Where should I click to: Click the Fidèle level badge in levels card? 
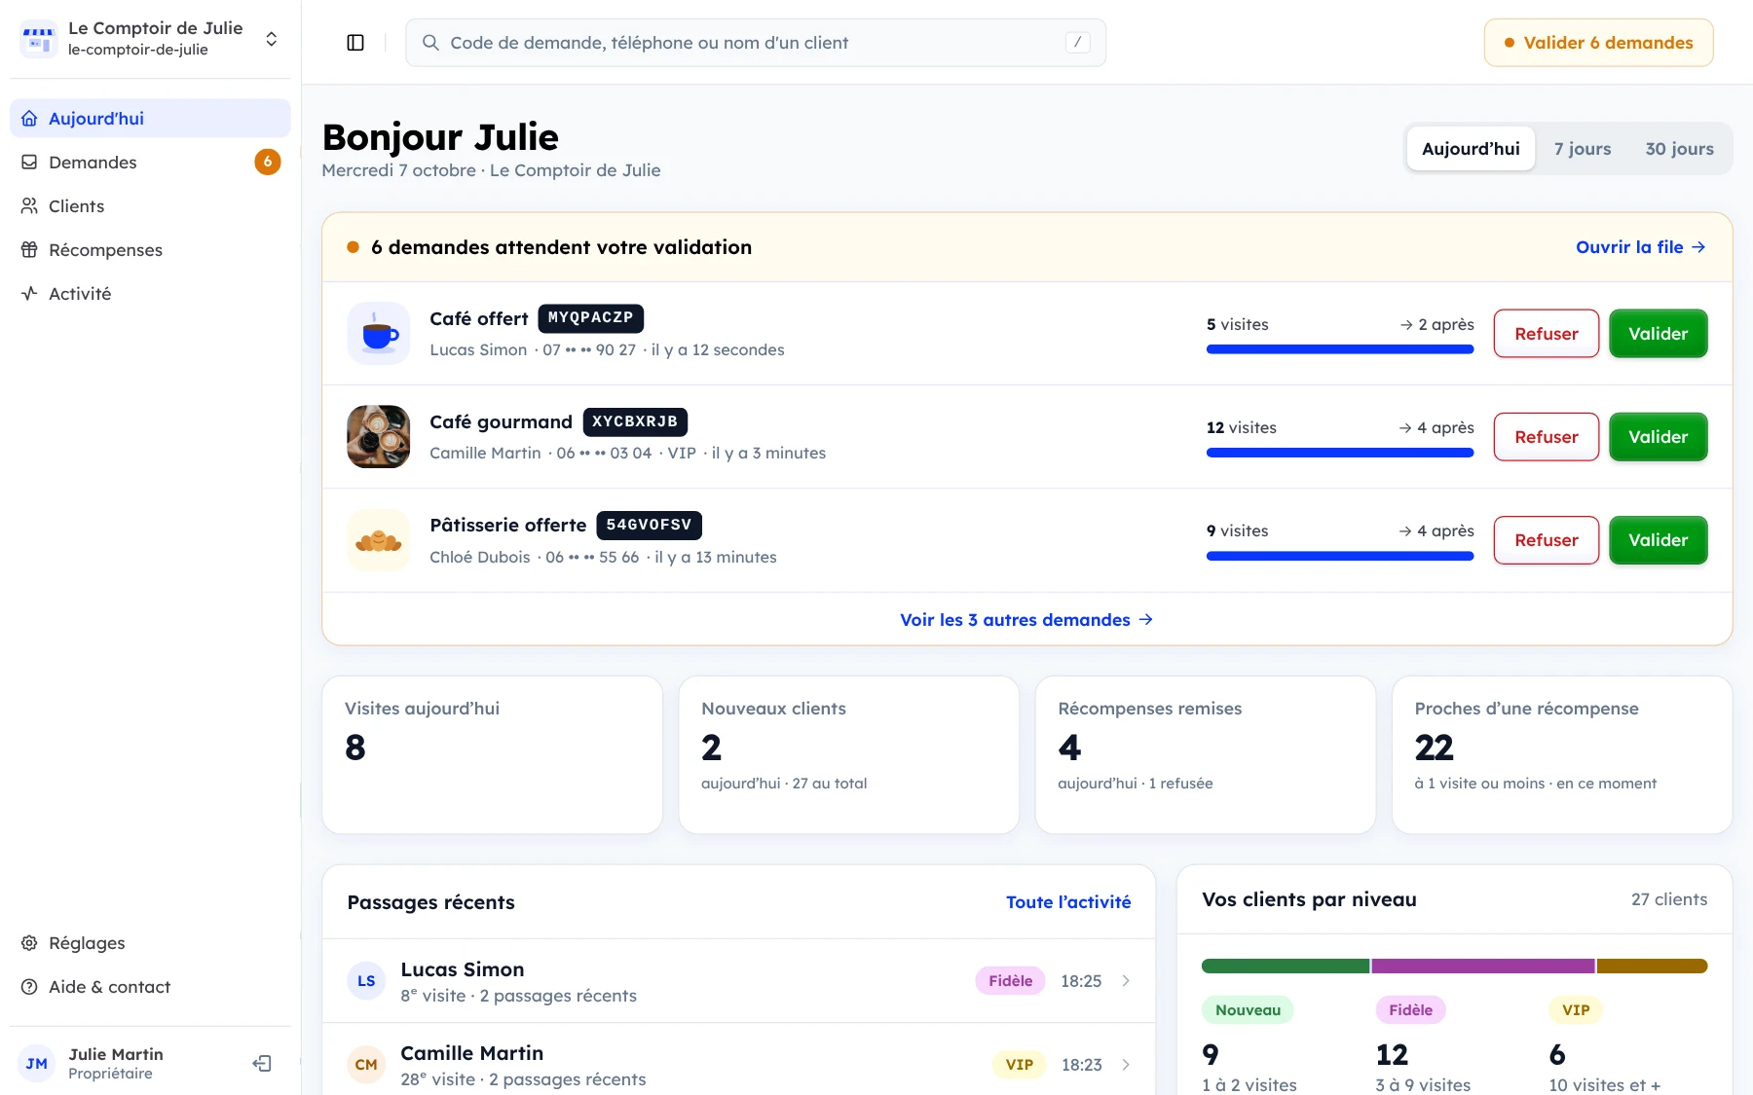click(x=1410, y=1010)
